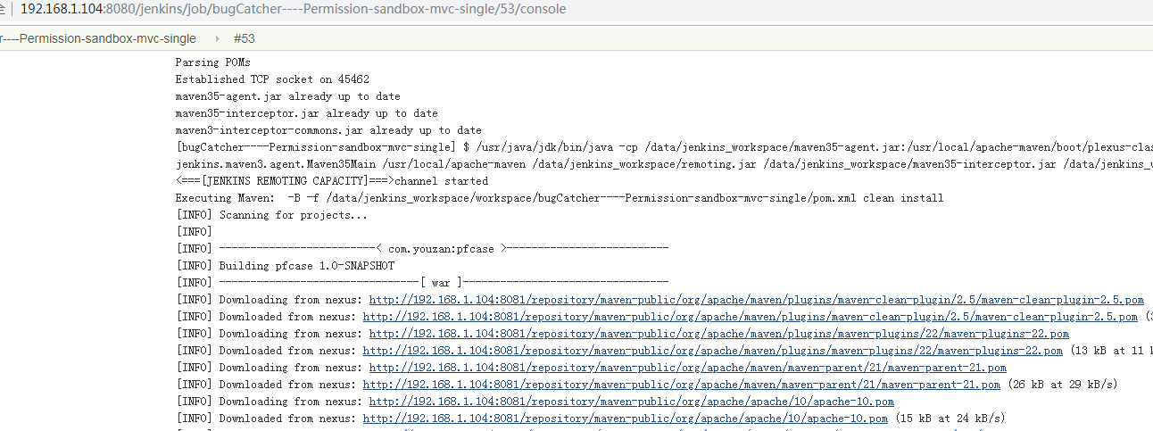Open Downloading apache-10.pom link

(x=631, y=402)
